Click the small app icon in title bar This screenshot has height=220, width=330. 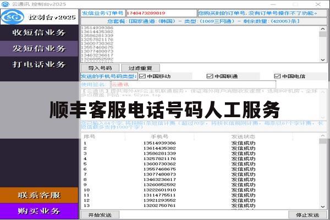pyautogui.click(x=5, y=4)
